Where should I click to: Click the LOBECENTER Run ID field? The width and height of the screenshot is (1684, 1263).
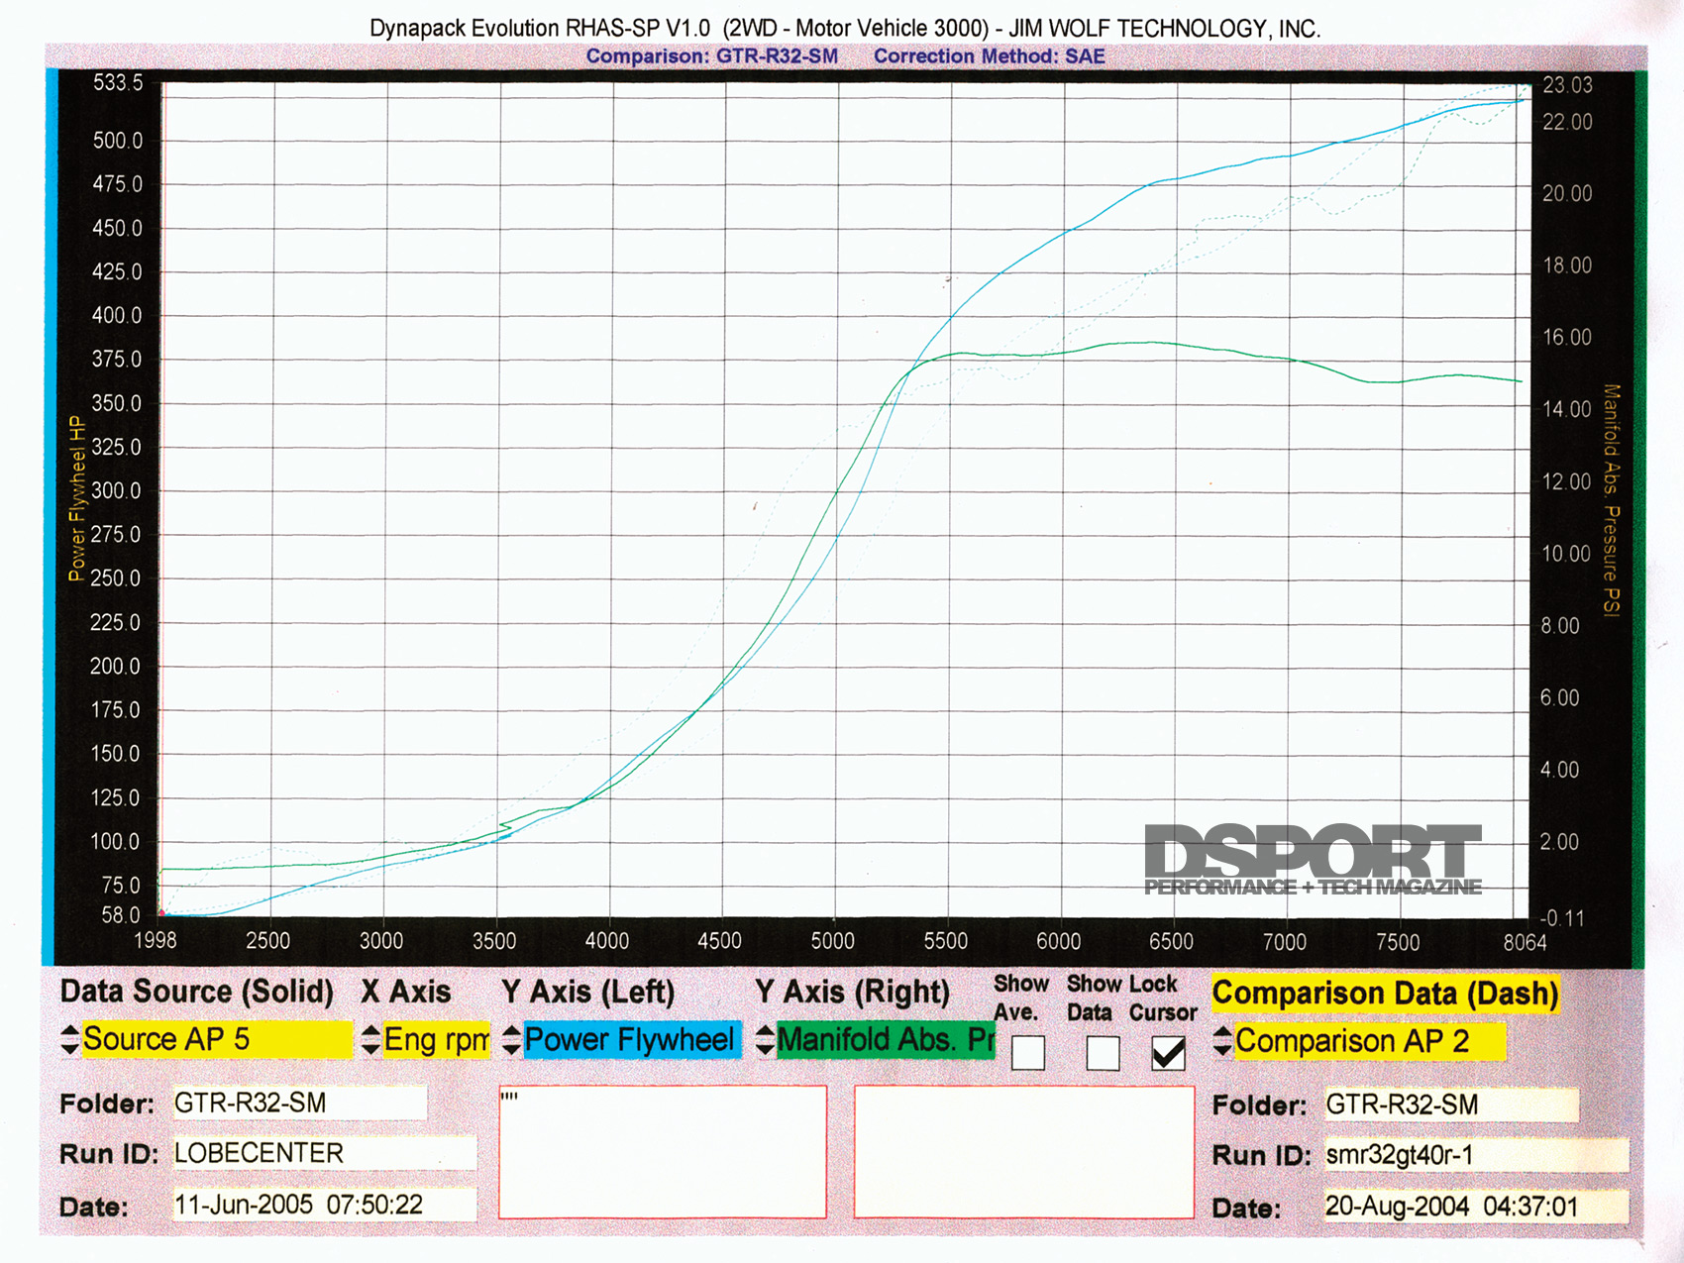[x=324, y=1153]
